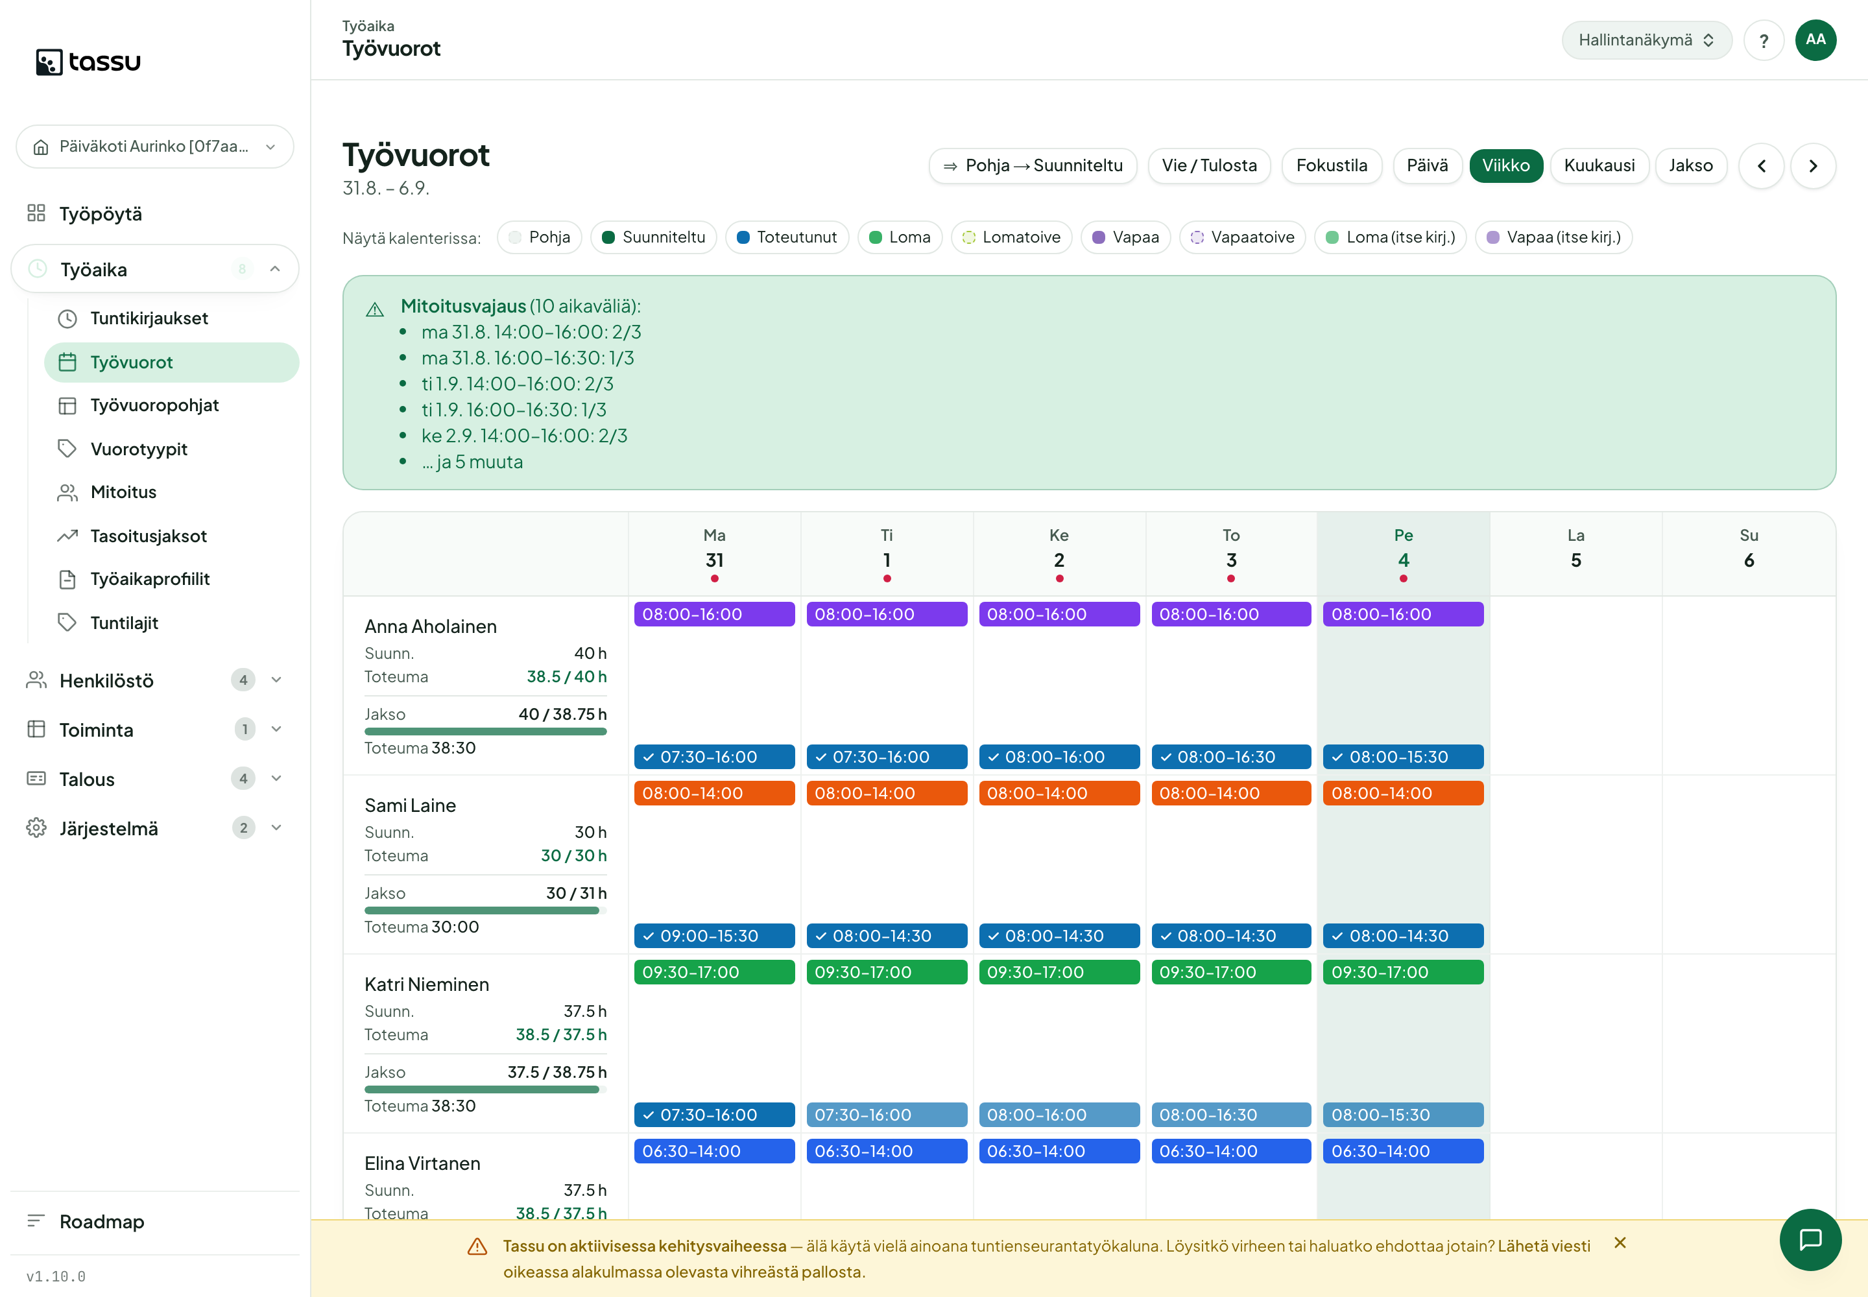Open the feedback chat bubble
This screenshot has width=1868, height=1297.
(x=1810, y=1239)
